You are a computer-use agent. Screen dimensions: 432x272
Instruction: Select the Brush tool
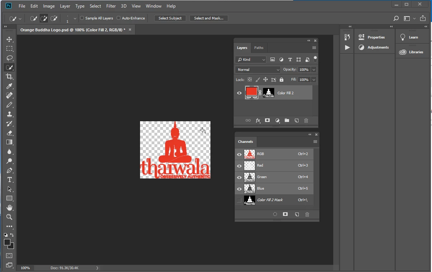tap(9, 105)
